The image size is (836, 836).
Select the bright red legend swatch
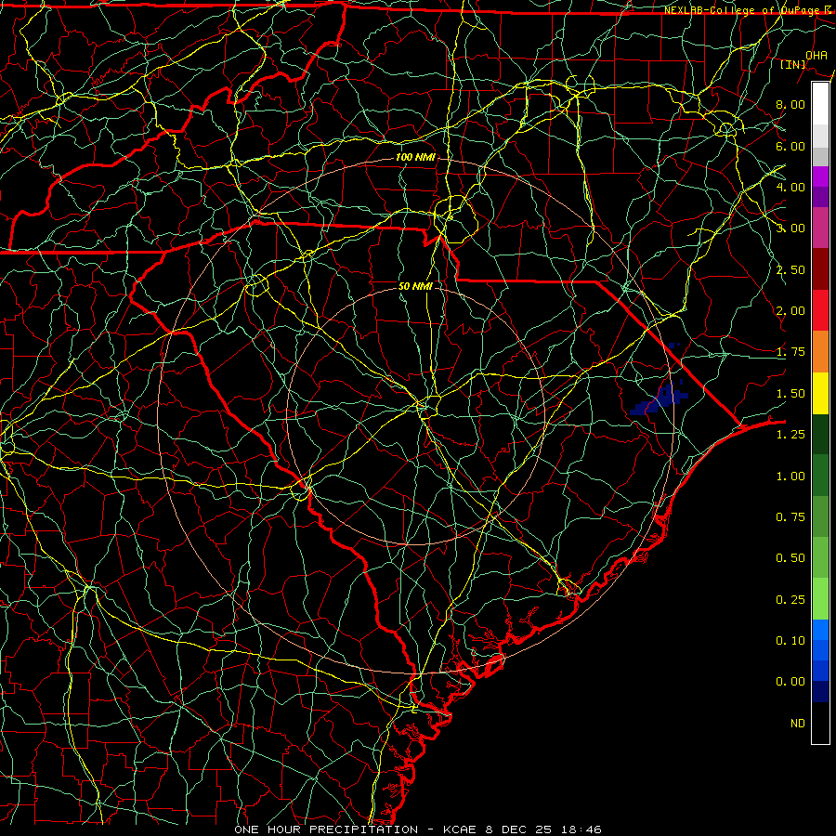tap(820, 311)
